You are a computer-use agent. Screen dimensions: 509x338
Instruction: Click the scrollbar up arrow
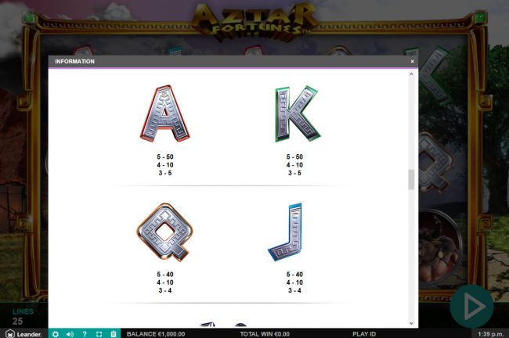[x=411, y=74]
